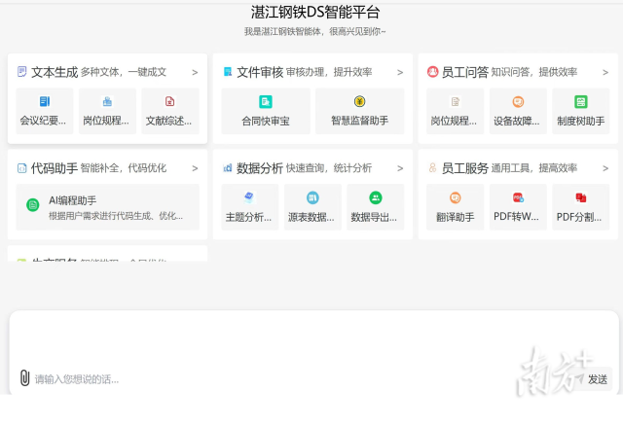623x427 pixels.
Task: Click the 文件审核 category icon
Action: 228,72
